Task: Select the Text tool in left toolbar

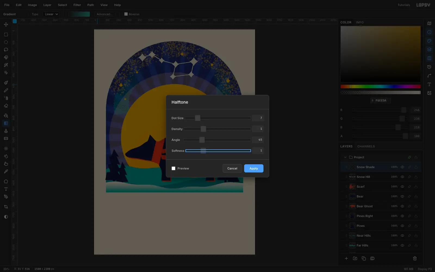Action: 6,189
